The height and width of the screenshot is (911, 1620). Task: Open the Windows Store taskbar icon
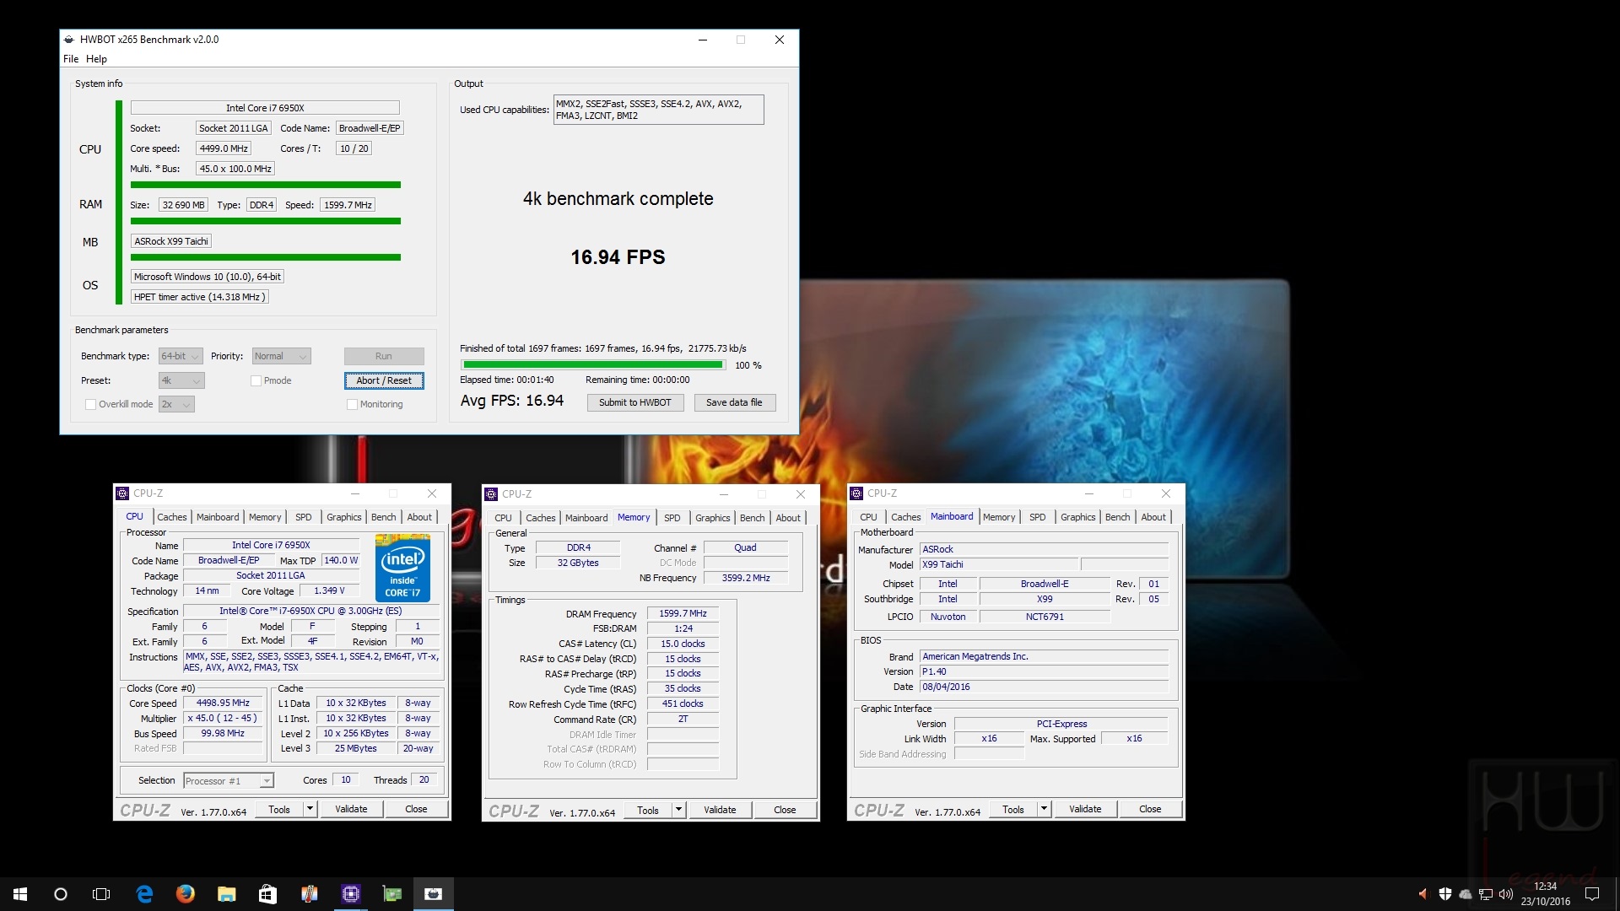[x=267, y=894]
